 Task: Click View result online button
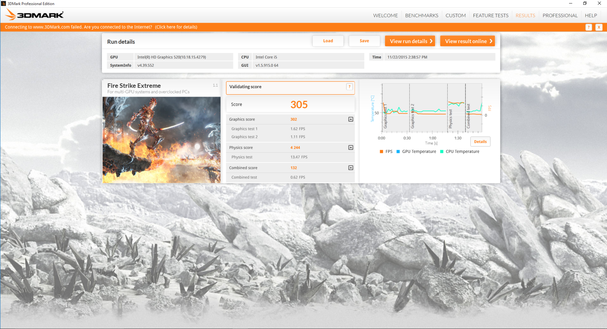467,41
